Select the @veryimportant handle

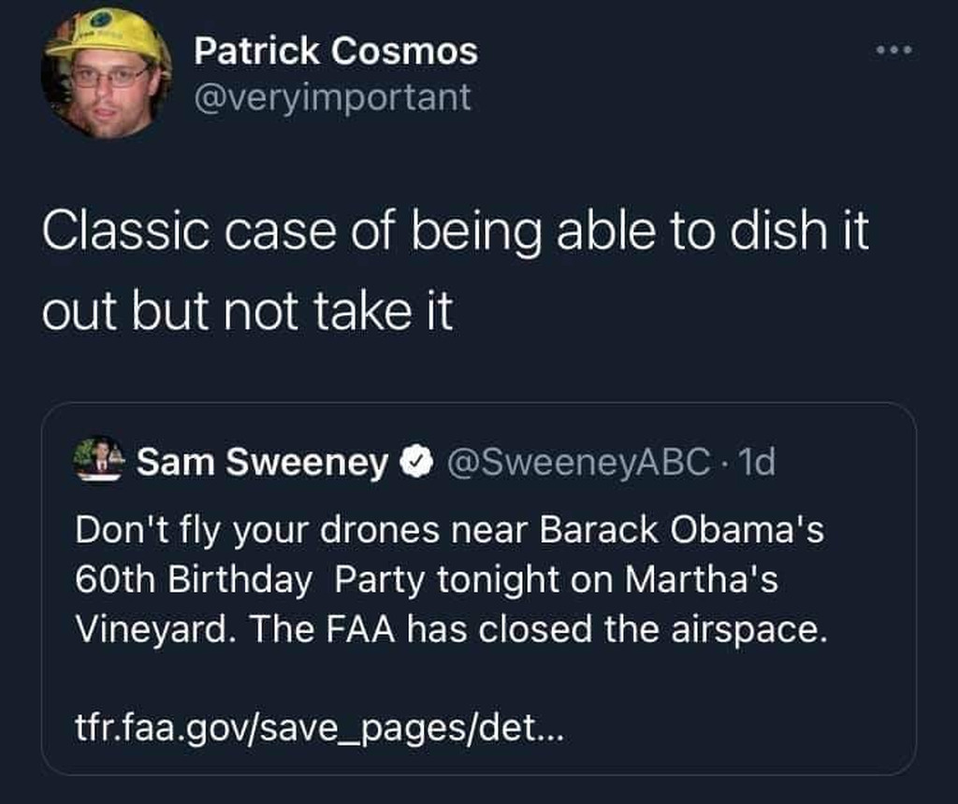(x=332, y=96)
